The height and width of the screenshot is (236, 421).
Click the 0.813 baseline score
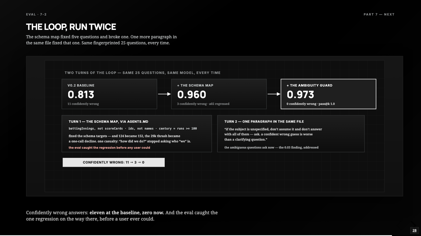point(81,94)
